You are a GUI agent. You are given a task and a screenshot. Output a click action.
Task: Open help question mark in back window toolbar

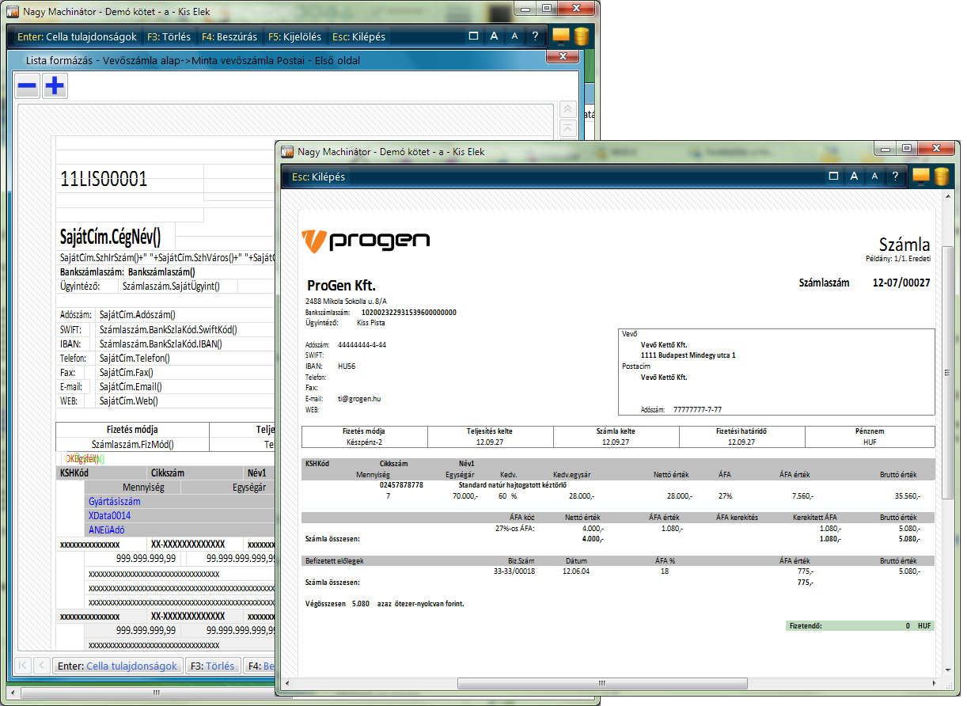pos(535,36)
